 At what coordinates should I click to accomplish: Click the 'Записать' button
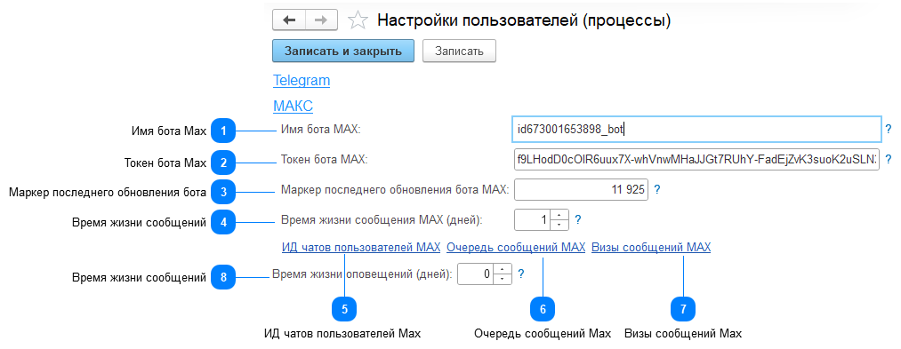pos(459,51)
